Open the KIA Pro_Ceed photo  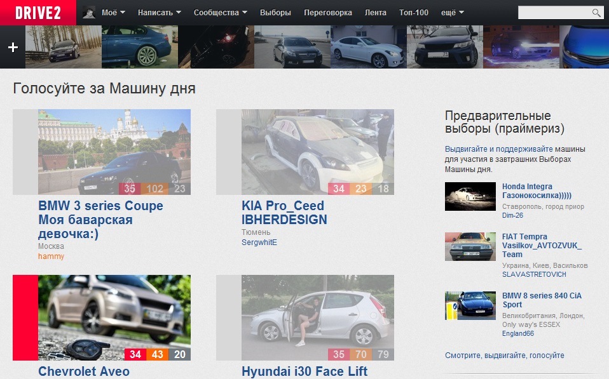click(318, 152)
